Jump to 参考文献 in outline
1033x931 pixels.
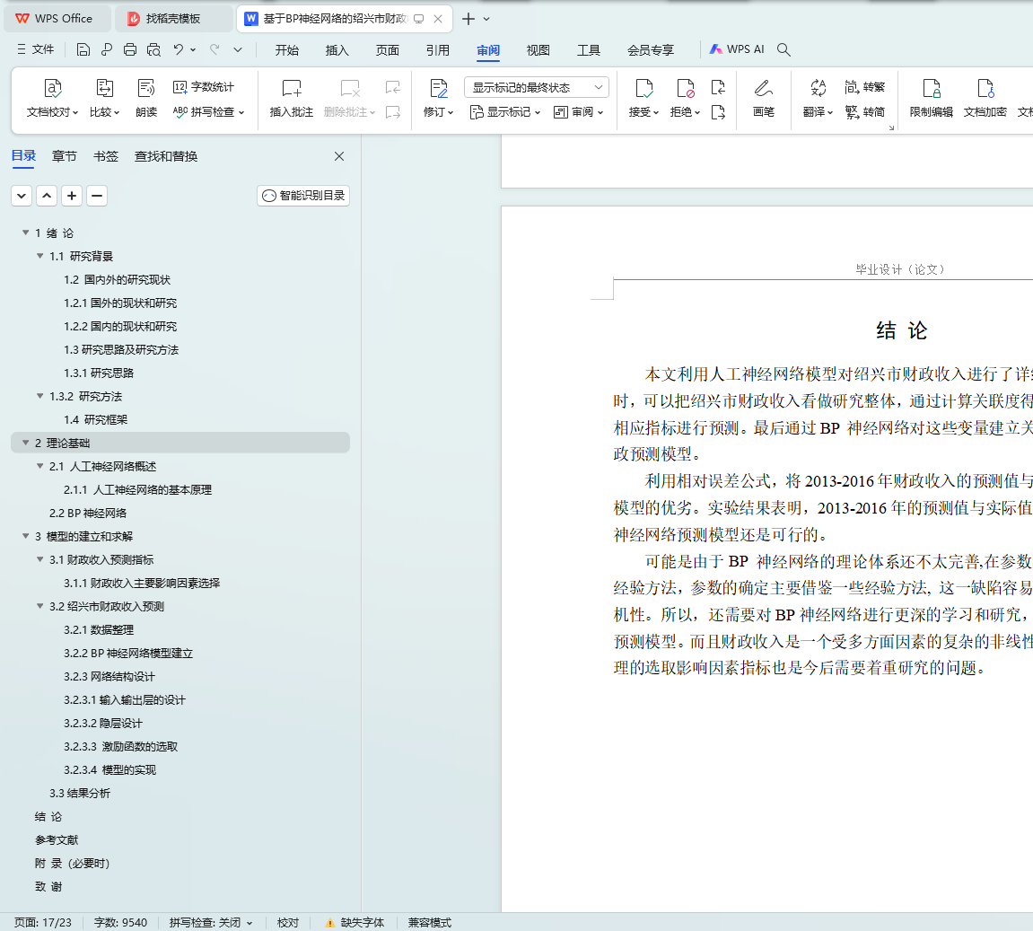(57, 839)
